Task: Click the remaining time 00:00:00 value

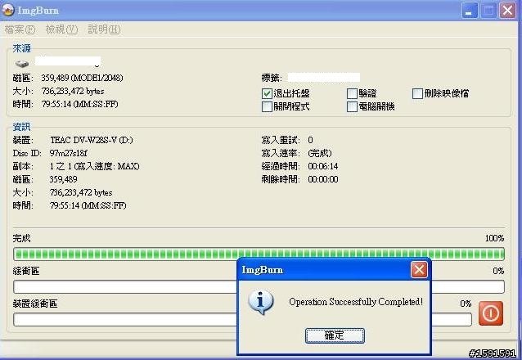Action: [x=323, y=179]
